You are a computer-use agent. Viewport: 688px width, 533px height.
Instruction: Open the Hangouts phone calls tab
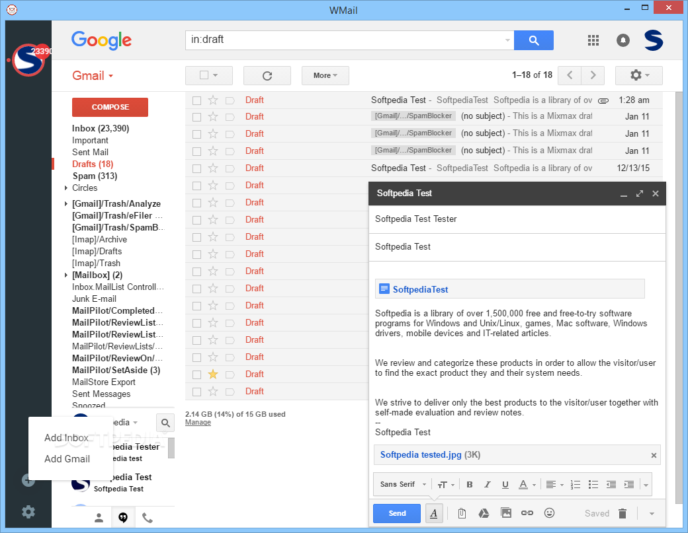click(148, 518)
